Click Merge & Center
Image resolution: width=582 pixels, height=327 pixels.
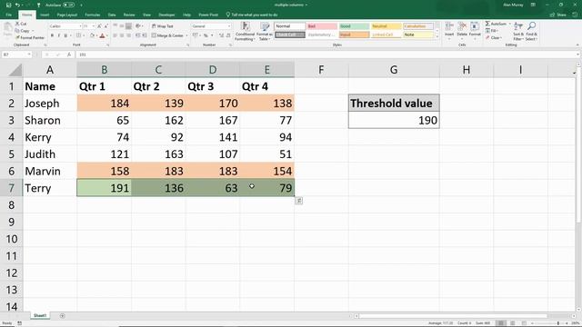tap(167, 35)
